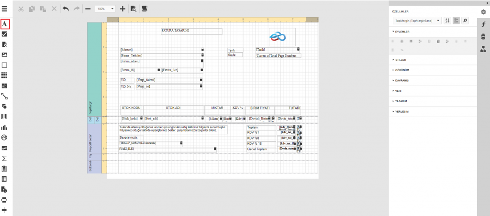Image resolution: width=490 pixels, height=216 pixels.
Task: Pick the Chart control from toolbox
Action: (4, 127)
